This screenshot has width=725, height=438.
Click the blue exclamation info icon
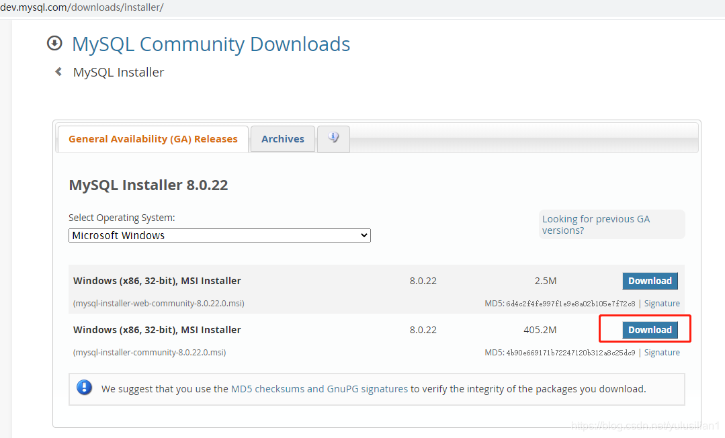click(x=84, y=387)
